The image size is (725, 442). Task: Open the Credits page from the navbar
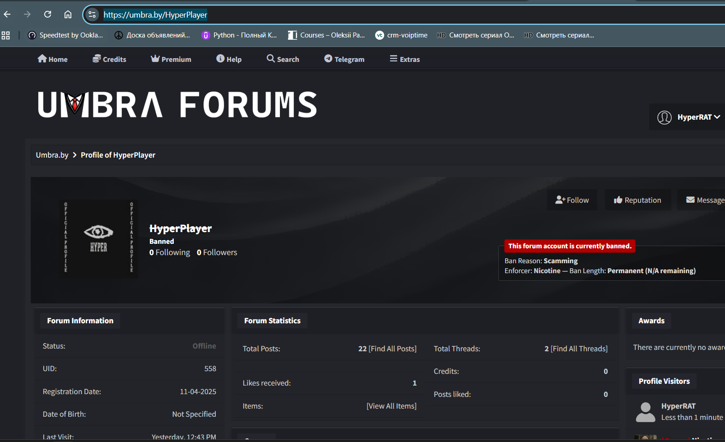(x=109, y=59)
